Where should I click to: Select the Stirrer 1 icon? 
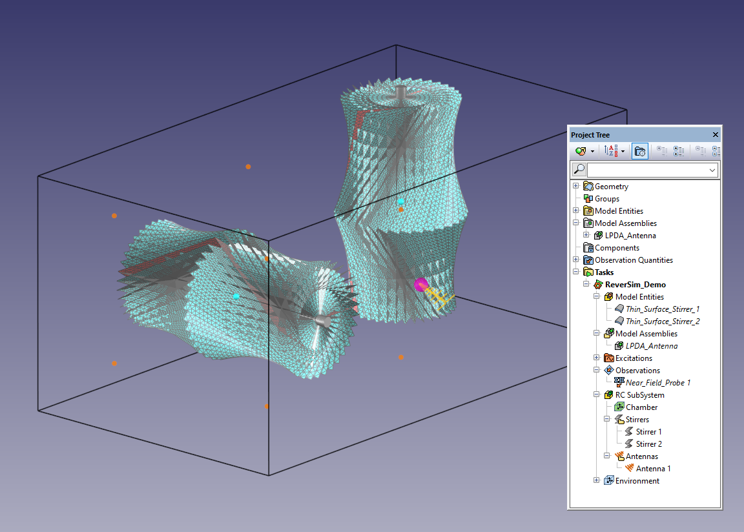[629, 432]
